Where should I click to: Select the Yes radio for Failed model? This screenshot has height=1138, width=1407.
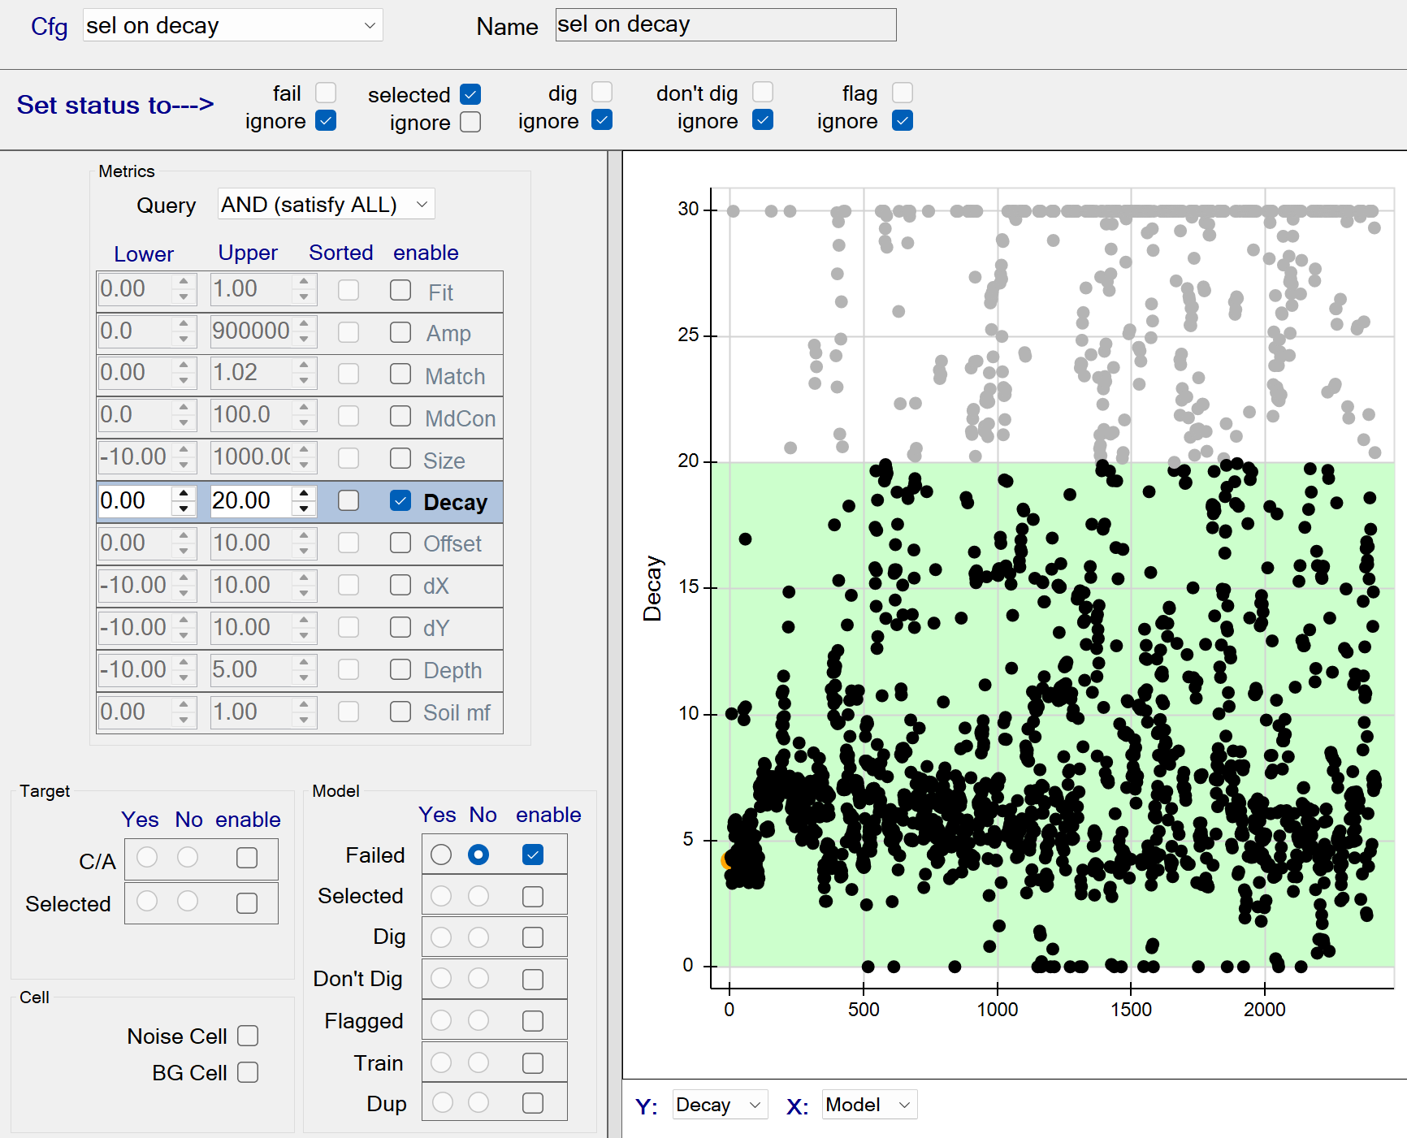pos(441,855)
